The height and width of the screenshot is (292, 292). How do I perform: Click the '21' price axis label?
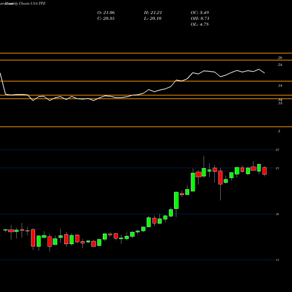[x=277, y=168]
